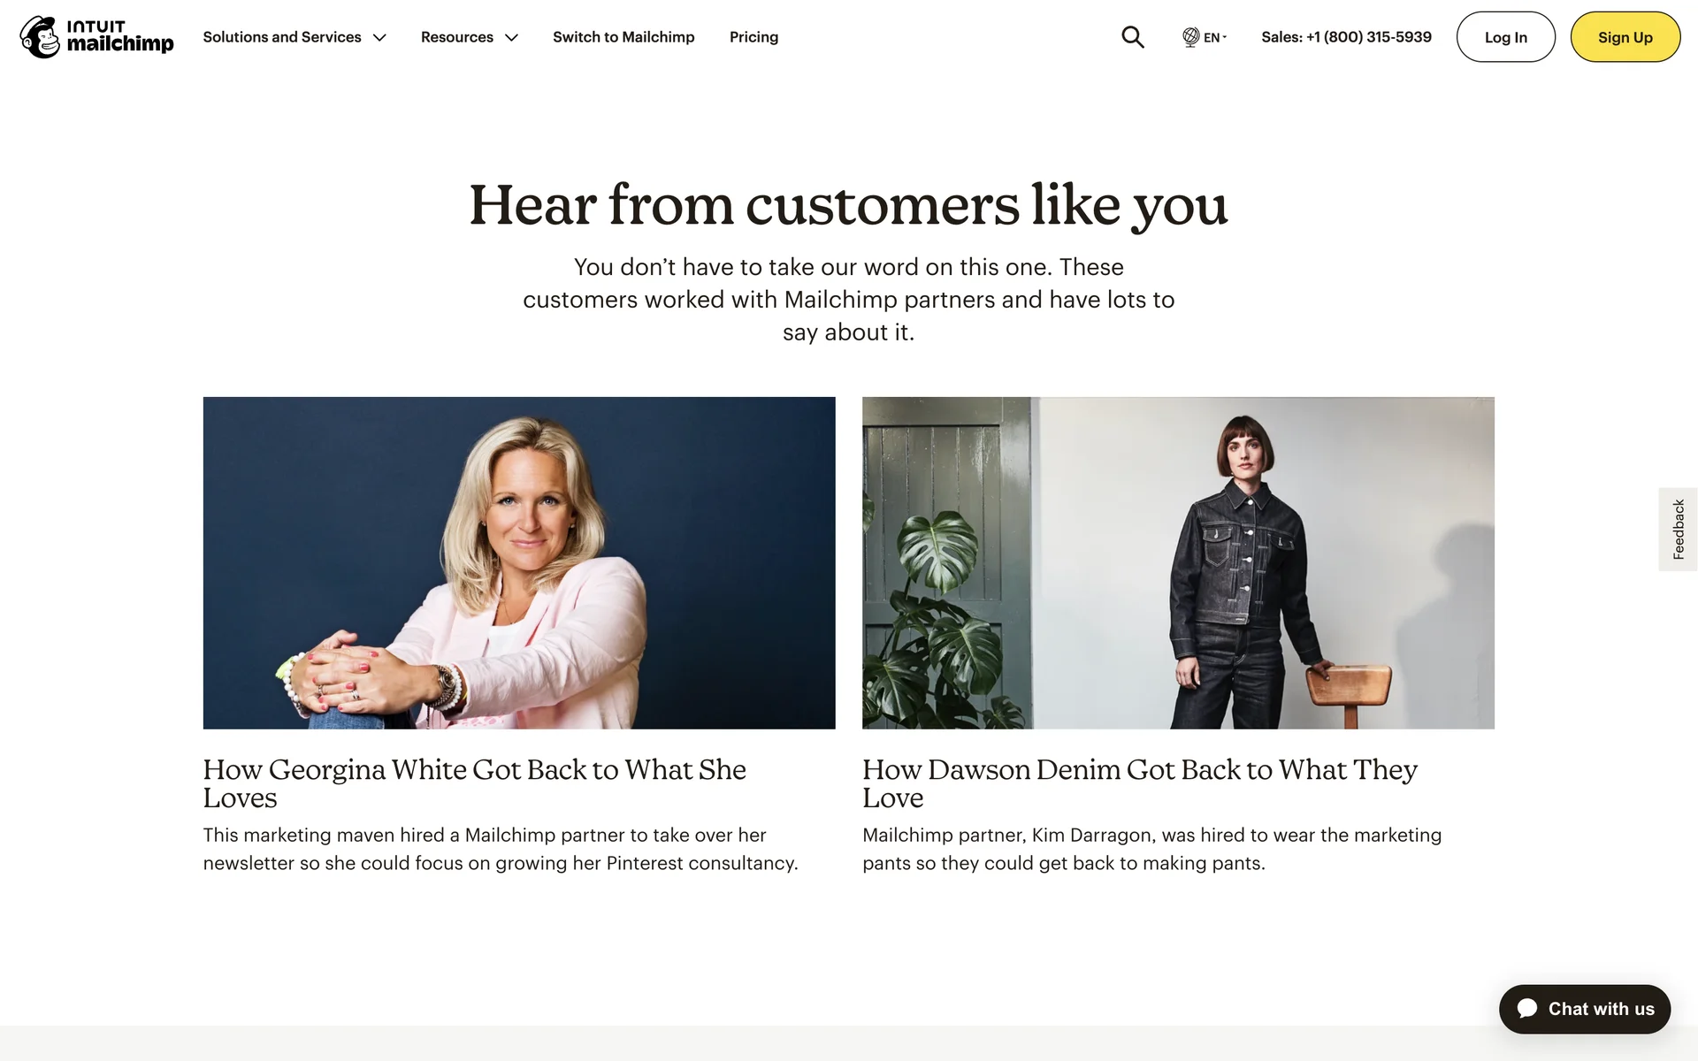The height and width of the screenshot is (1061, 1698).
Task: Go to Switch to Mailchimp page
Action: point(623,37)
